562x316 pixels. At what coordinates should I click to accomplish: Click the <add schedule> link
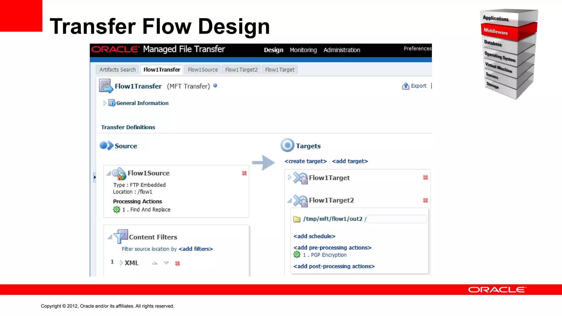point(314,236)
